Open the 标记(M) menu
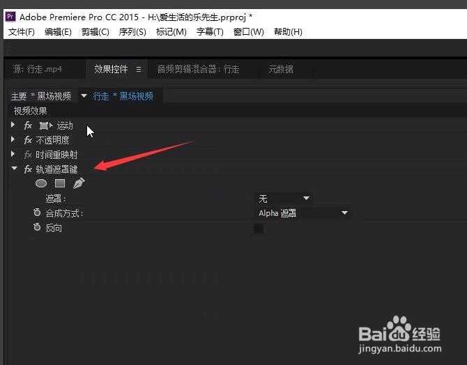Viewport: 467px width, 365px height. click(171, 32)
